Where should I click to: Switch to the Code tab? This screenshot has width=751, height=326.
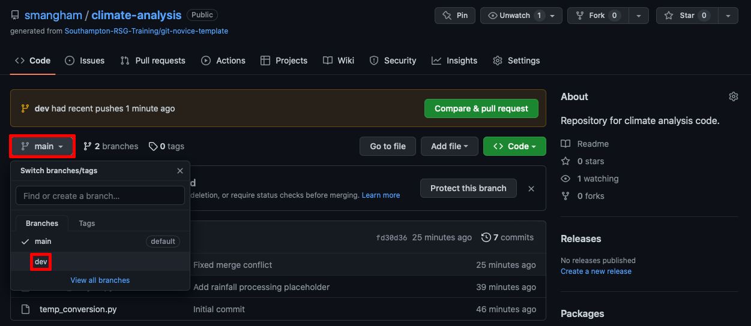pos(33,61)
